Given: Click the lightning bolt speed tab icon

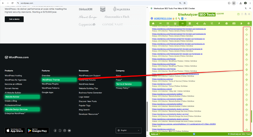Looking at the screenshot, I should (219, 24).
